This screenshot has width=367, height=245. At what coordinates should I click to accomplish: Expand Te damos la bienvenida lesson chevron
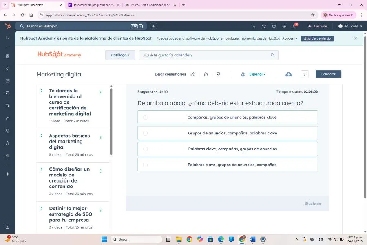(42, 91)
